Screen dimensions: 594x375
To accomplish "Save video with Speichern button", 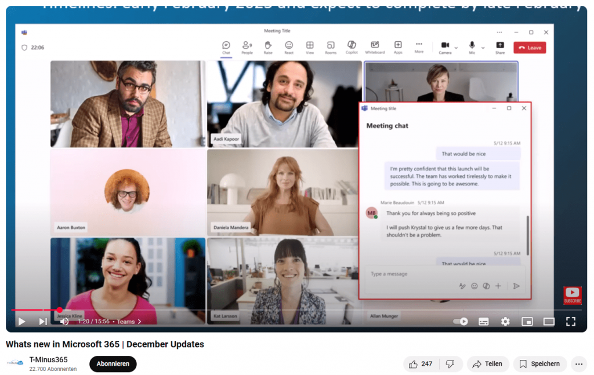I will (x=540, y=364).
